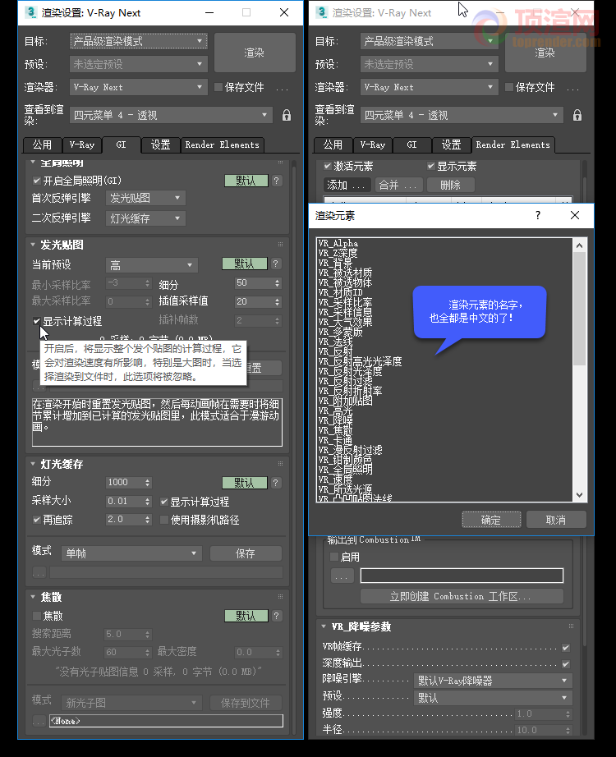Select VR_Z深度 in render elements list
This screenshot has height=757, width=616.
(338, 253)
